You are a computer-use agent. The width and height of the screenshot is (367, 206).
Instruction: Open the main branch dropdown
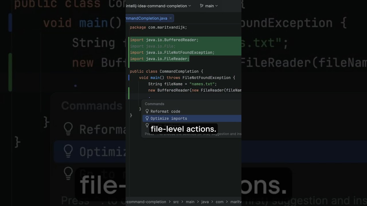tap(209, 6)
